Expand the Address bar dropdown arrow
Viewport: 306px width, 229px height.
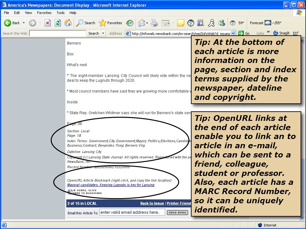[233, 33]
